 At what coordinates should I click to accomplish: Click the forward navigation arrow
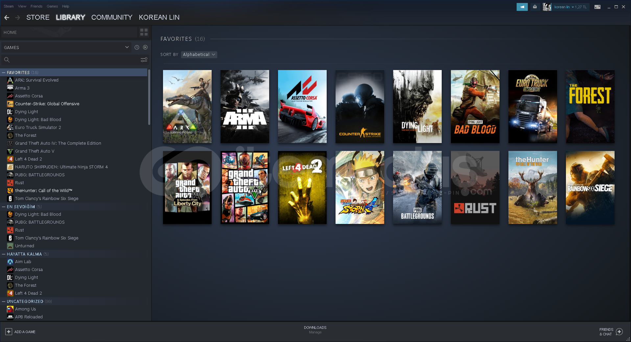18,17
